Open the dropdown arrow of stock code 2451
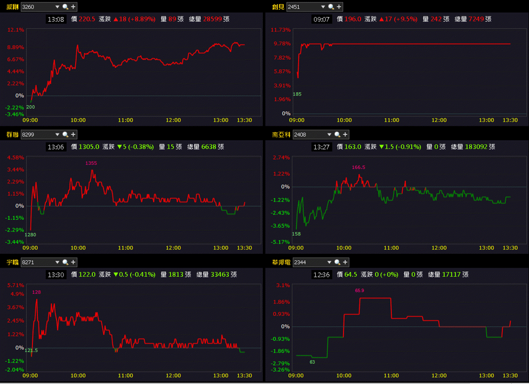529x384 pixels. [323, 7]
